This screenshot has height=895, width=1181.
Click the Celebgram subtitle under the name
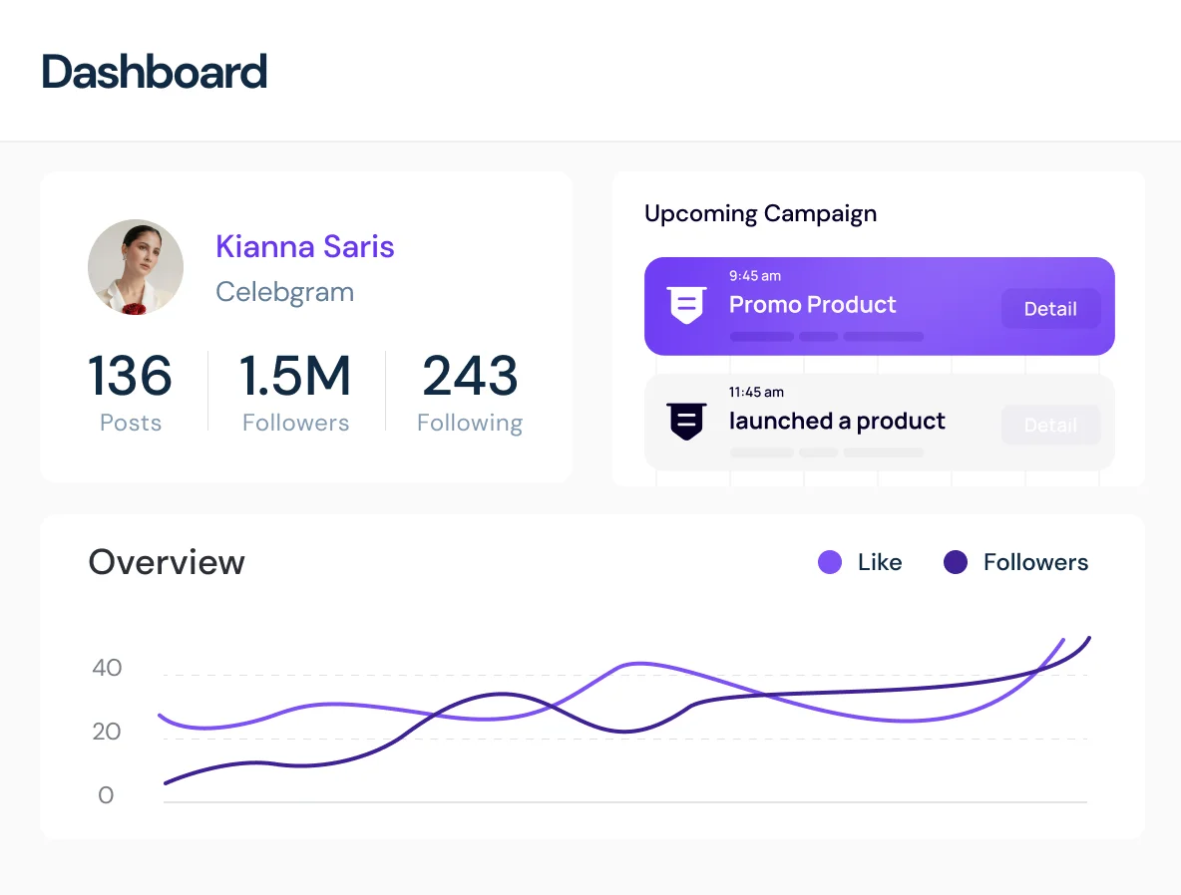point(284,292)
